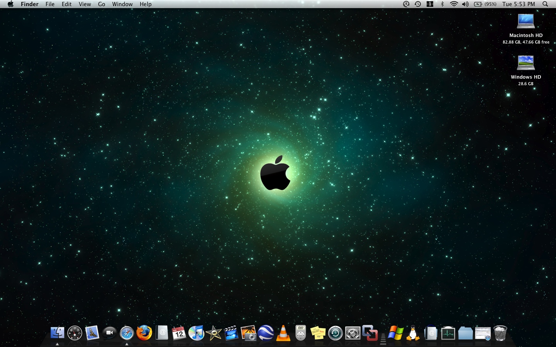Launch Time Machine from the Dock
The width and height of the screenshot is (556, 347).
(336, 333)
